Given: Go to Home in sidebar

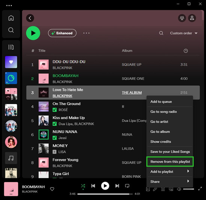Looking at the screenshot, I should [x=11, y=18].
